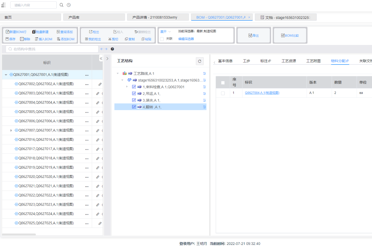
Task: Enable the 关联 checkbox
Action: coord(162,39)
